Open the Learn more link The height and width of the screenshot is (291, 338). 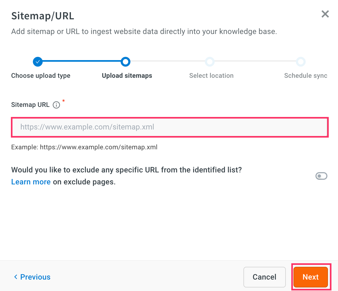pos(31,182)
